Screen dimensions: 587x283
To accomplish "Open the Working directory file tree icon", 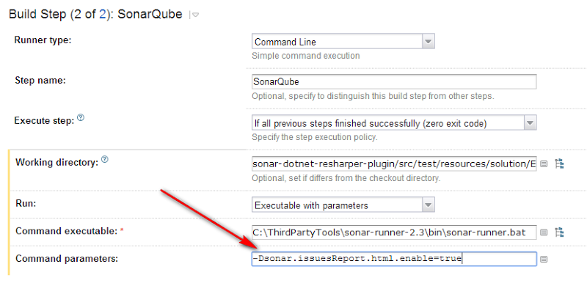I will (559, 163).
